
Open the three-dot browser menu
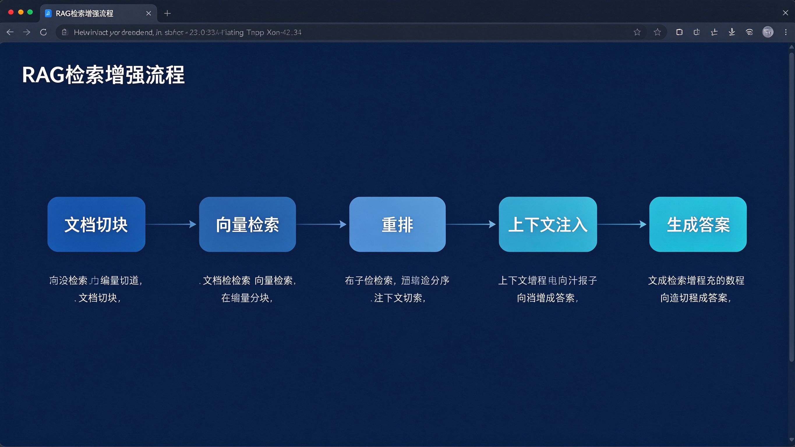tap(786, 32)
